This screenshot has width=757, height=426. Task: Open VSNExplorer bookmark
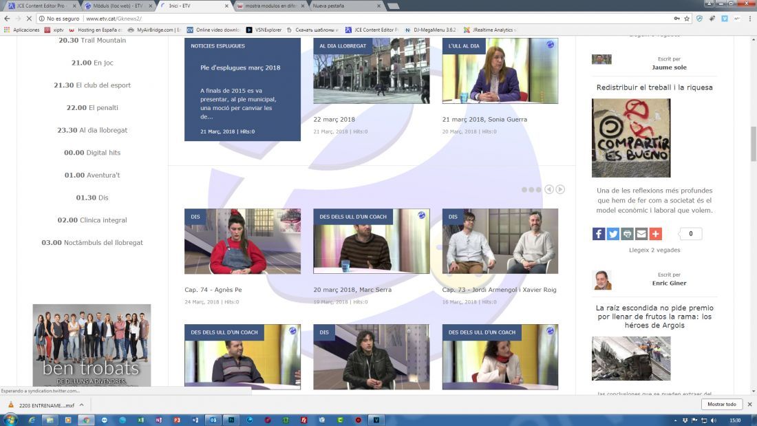click(264, 30)
